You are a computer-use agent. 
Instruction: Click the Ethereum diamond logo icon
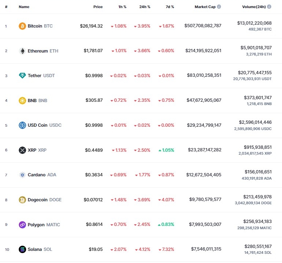click(x=22, y=51)
